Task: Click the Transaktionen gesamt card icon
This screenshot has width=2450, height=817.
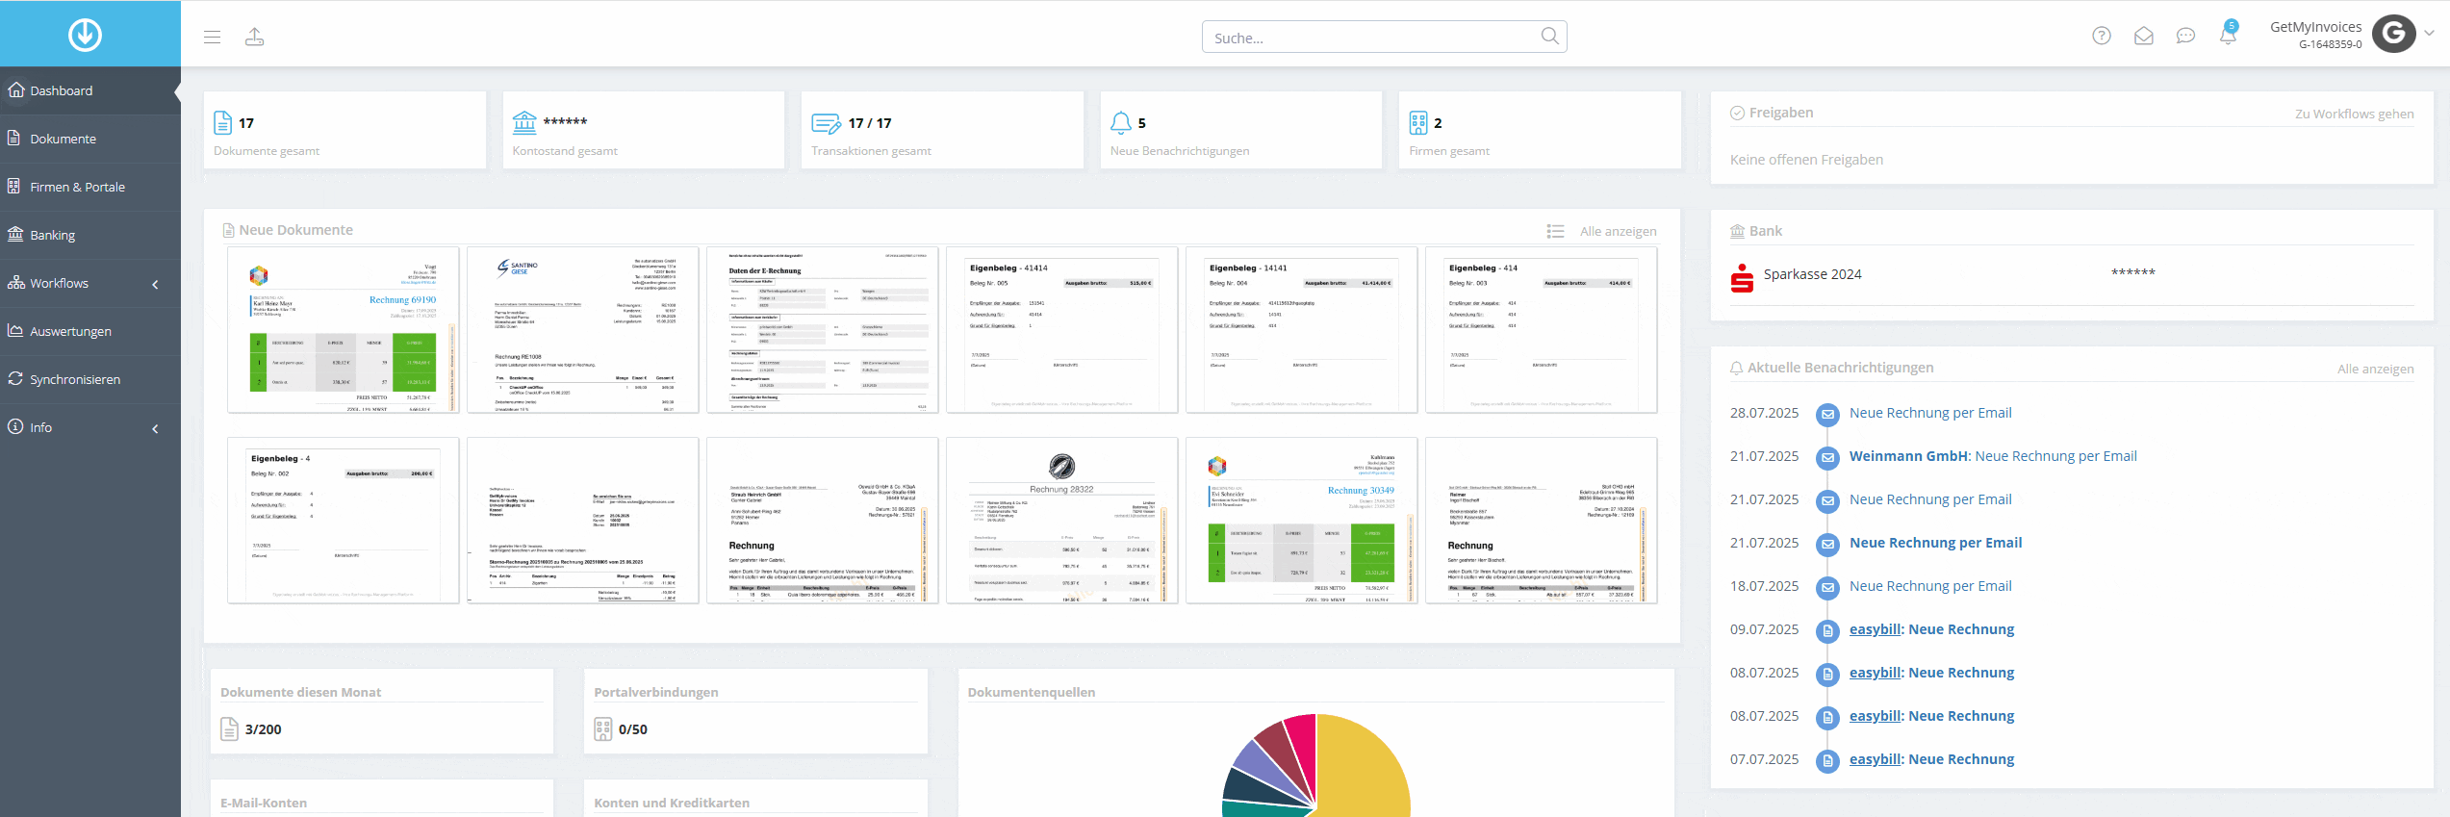Action: click(826, 123)
